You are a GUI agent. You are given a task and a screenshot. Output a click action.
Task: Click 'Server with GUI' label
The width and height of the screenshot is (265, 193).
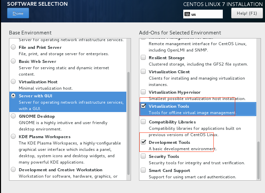36,96
